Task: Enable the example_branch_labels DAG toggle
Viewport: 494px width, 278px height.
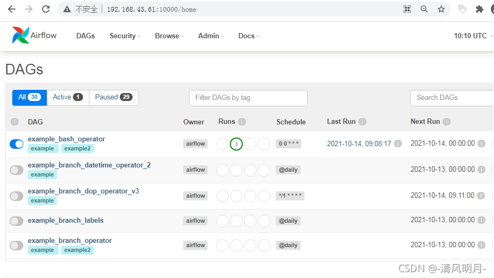Action: 17,221
